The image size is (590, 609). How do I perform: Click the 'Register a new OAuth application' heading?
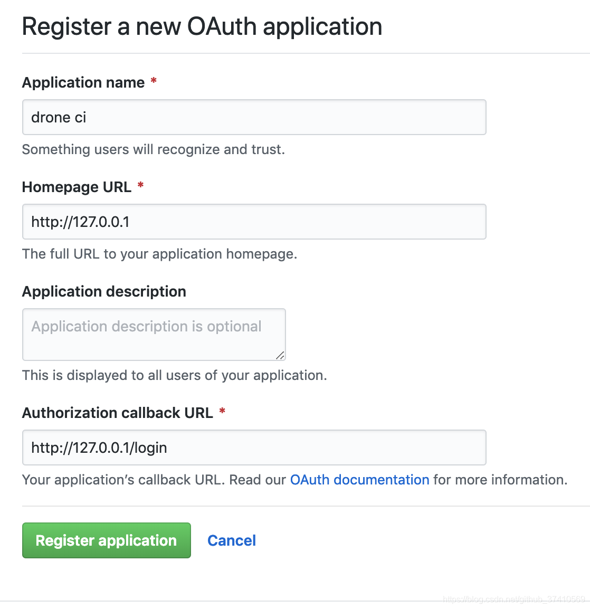(x=202, y=26)
